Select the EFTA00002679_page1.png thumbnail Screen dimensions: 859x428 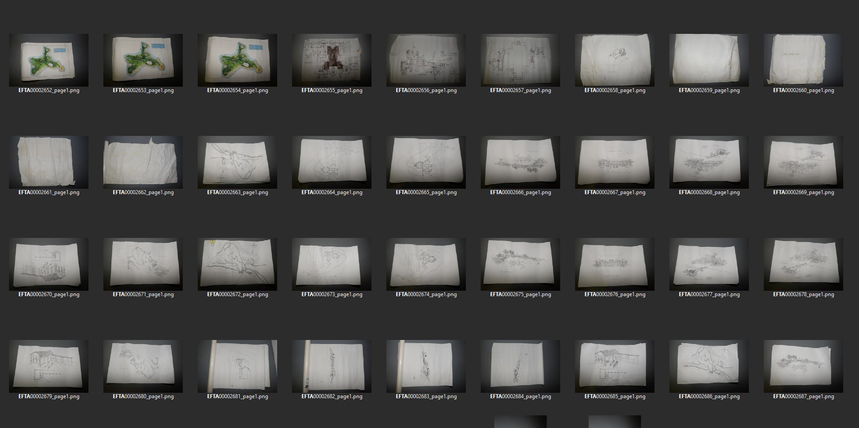coord(49,366)
